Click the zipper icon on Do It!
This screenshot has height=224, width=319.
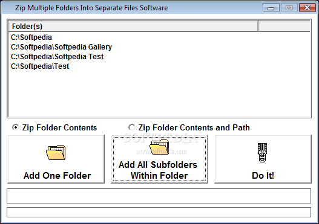click(x=262, y=152)
